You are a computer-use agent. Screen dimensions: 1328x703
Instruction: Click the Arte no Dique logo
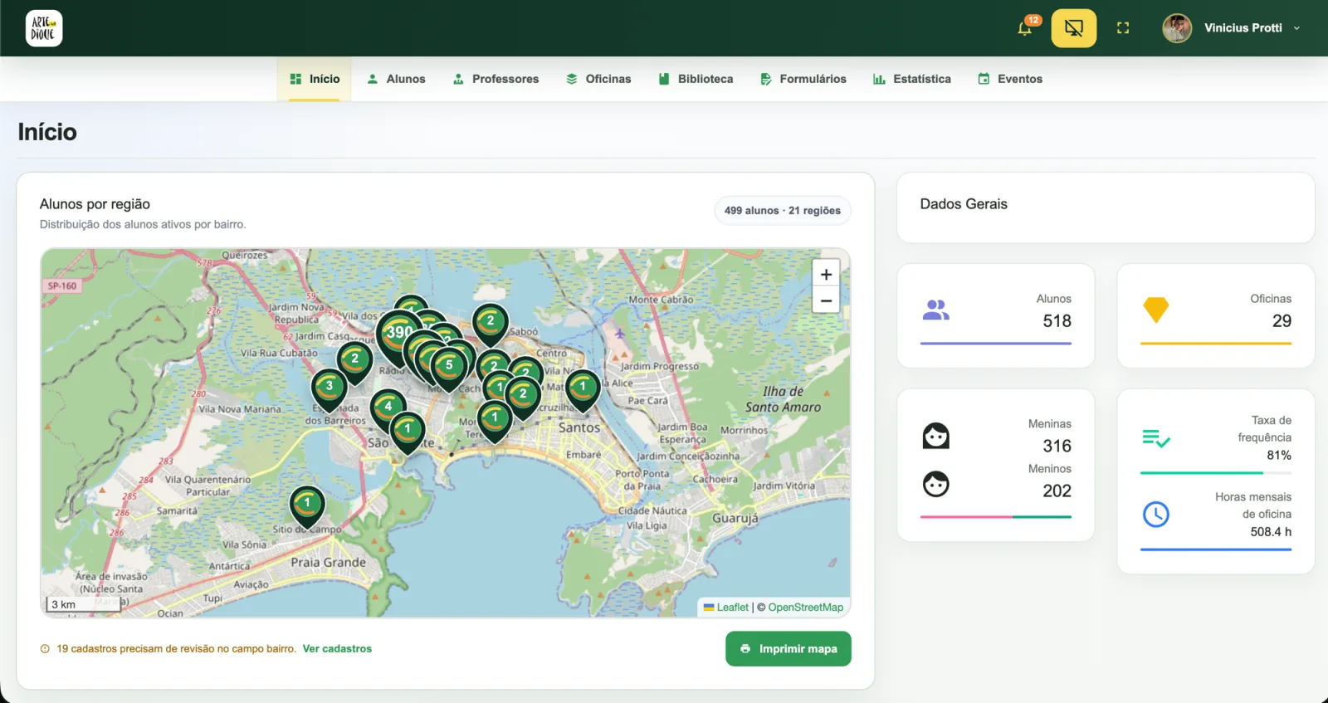[44, 28]
